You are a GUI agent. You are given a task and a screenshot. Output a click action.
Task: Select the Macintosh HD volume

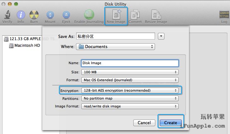pyautogui.click(x=24, y=46)
